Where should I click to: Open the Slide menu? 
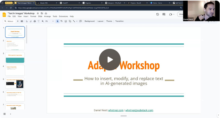pyautogui.click(x=40, y=16)
